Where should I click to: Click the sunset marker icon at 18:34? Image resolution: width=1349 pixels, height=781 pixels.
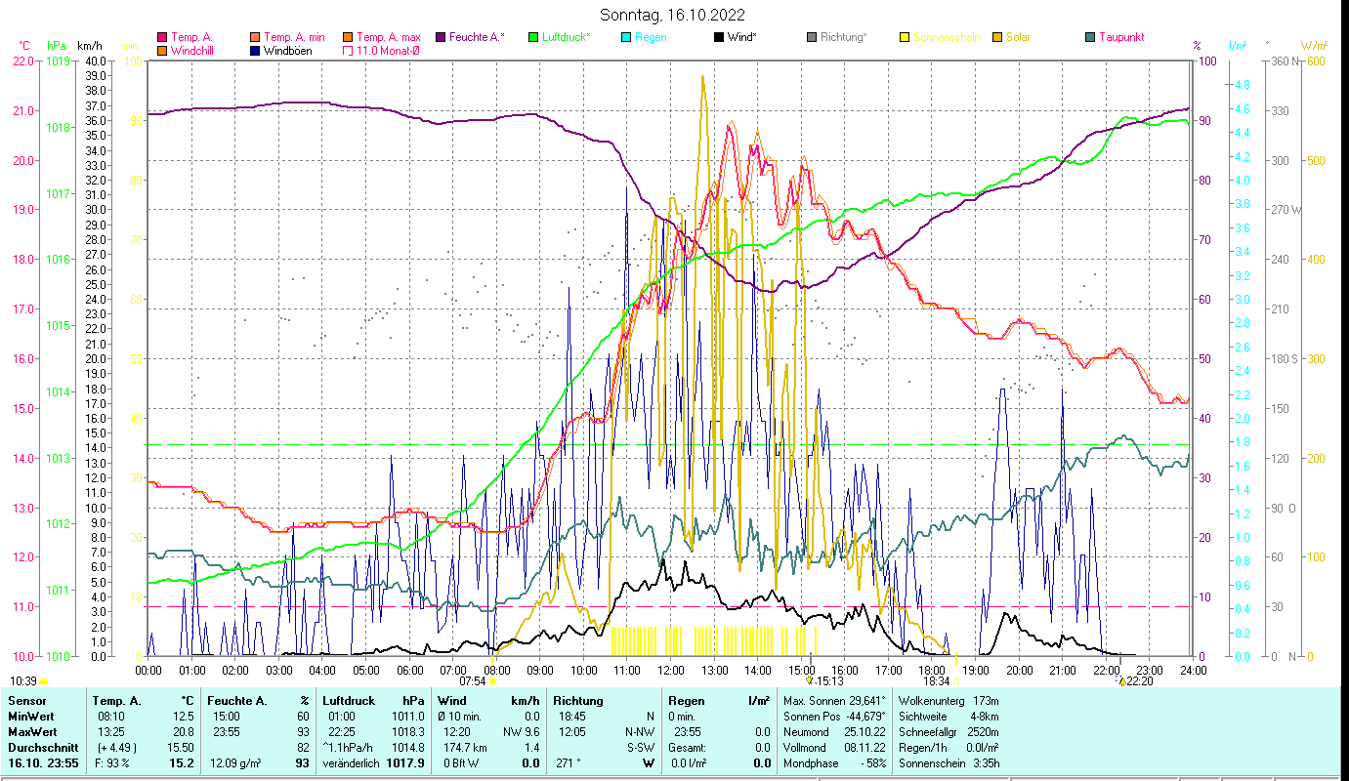[956, 680]
